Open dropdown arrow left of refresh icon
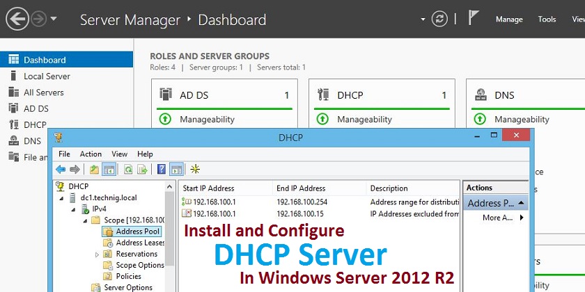 tap(423, 19)
